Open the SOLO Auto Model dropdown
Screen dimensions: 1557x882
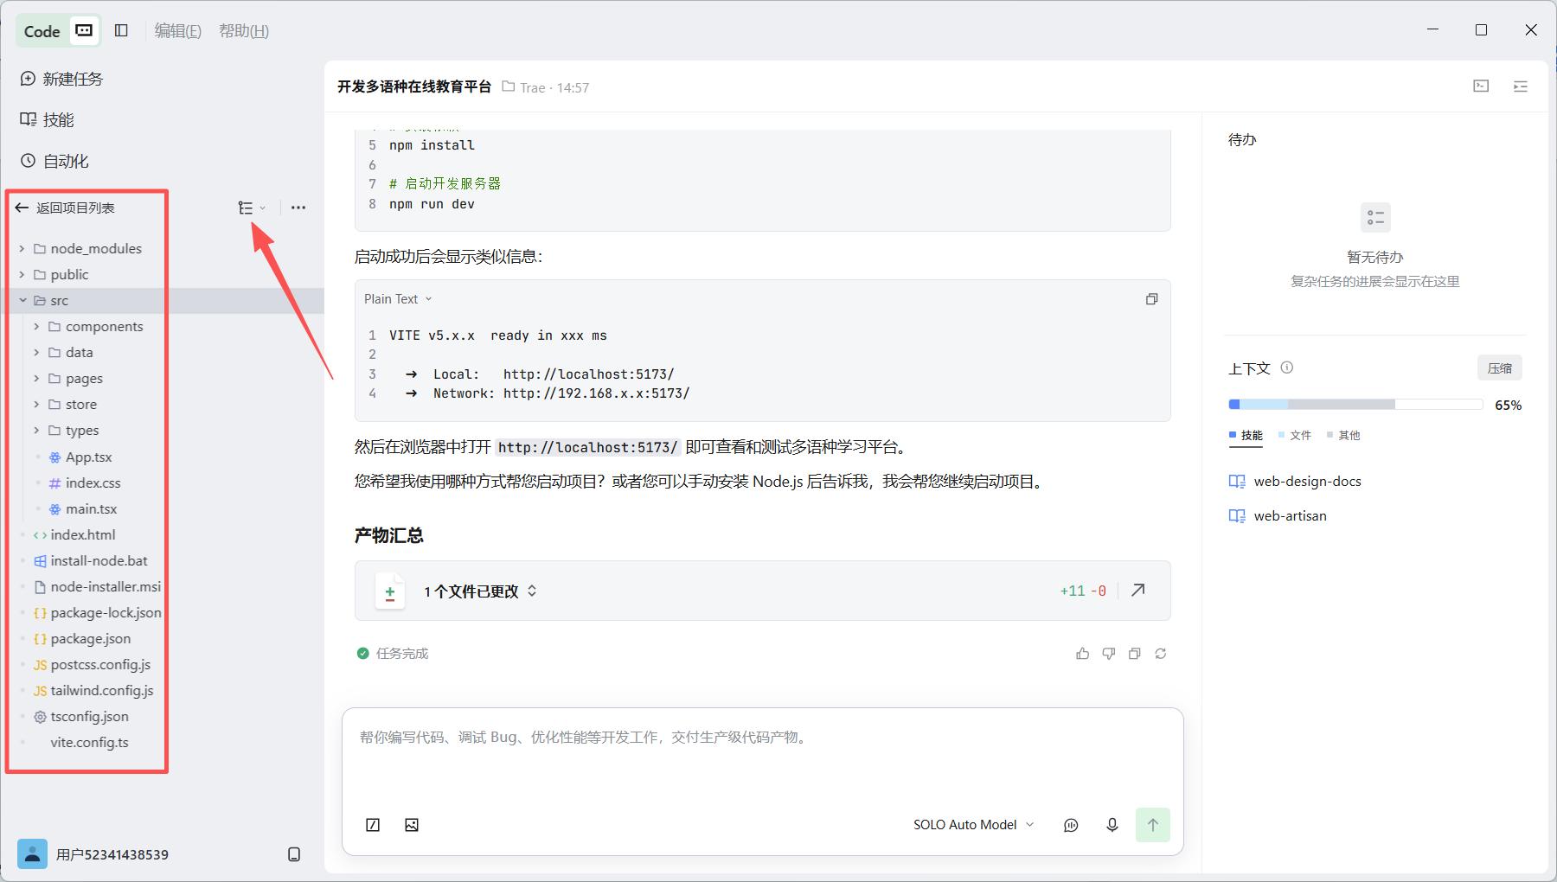tap(973, 825)
